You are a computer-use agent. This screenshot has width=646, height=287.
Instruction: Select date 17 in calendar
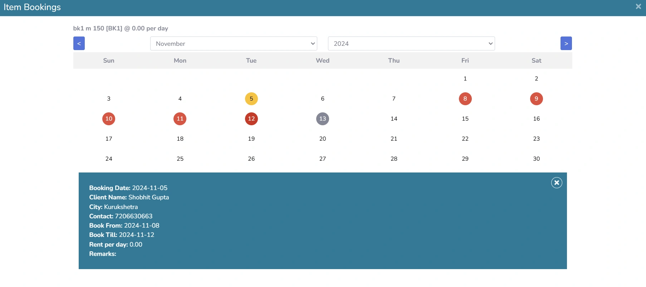tap(109, 139)
